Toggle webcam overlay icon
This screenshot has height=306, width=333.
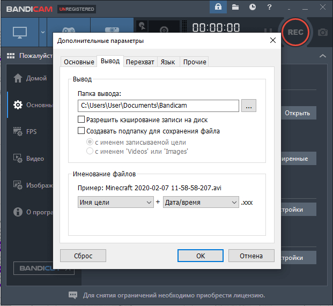coord(164,29)
